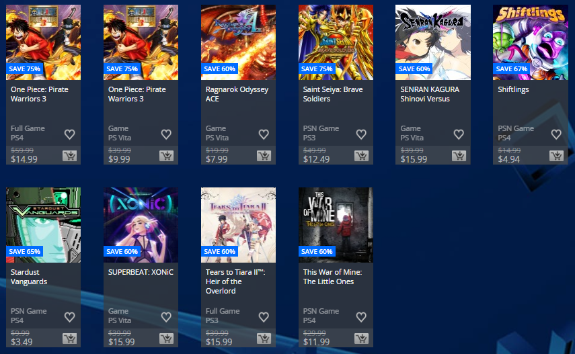Click the SUPERBEAT XONiC cover thumbnail
Image resolution: width=575 pixels, height=354 pixels.
(x=141, y=225)
